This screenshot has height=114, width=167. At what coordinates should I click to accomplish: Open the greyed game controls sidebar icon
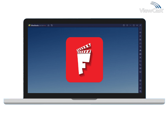click(x=140, y=43)
